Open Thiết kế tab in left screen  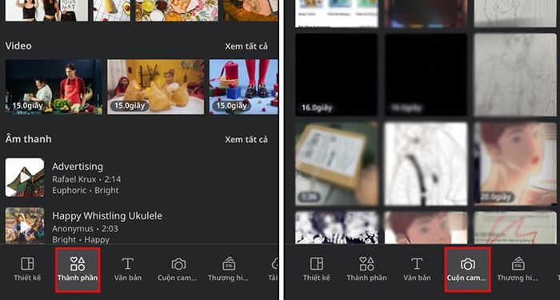coord(27,270)
